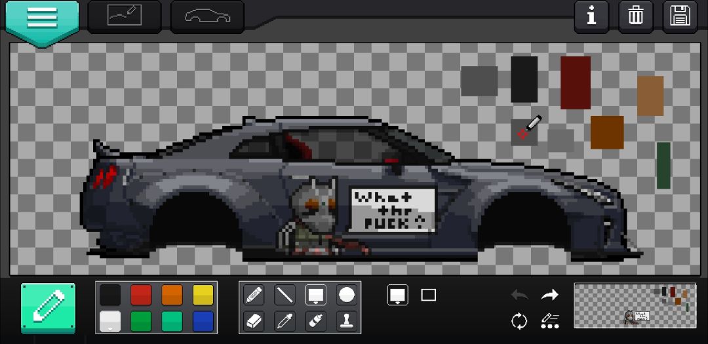Viewport: 708px width, 344px height.
Task: Activate the large green pencil draw button
Action: [x=48, y=308]
